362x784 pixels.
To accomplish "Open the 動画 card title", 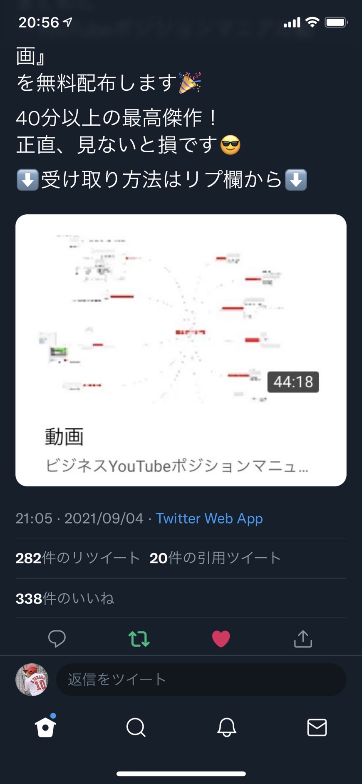I will coord(64,437).
